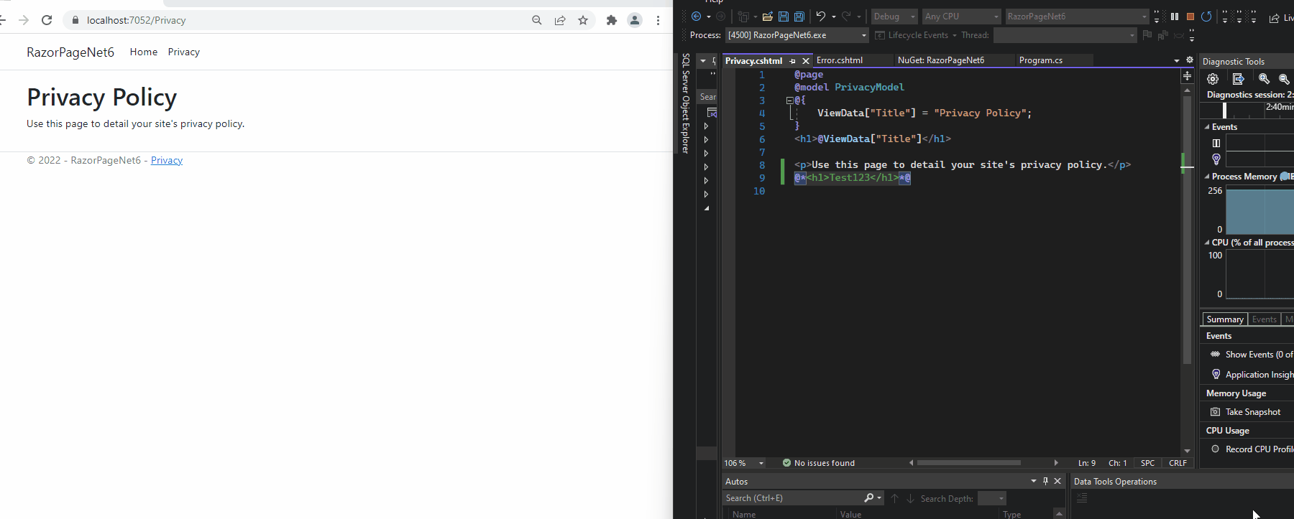
Task: Close the Privacy.cshtml tab
Action: click(x=806, y=61)
